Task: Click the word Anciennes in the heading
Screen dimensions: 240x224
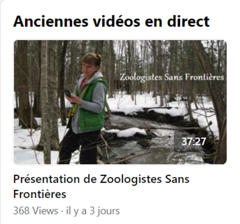Action: [x=51, y=21]
